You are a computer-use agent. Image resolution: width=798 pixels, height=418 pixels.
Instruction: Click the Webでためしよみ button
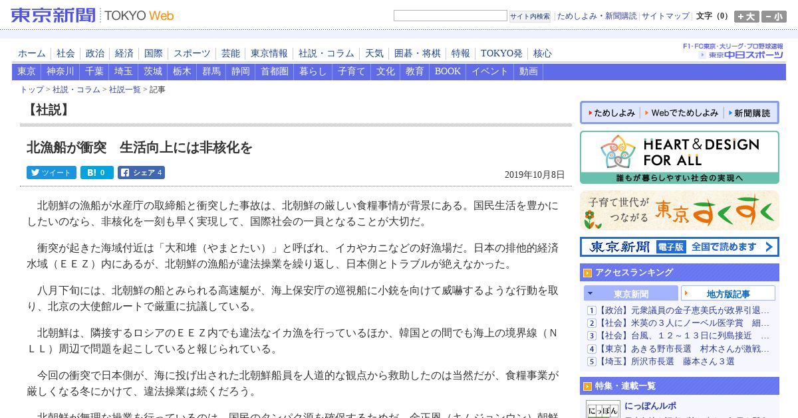tap(682, 113)
